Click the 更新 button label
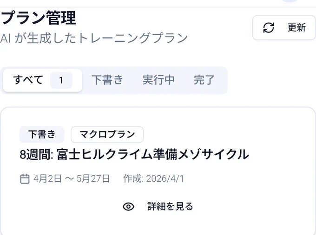 296,27
